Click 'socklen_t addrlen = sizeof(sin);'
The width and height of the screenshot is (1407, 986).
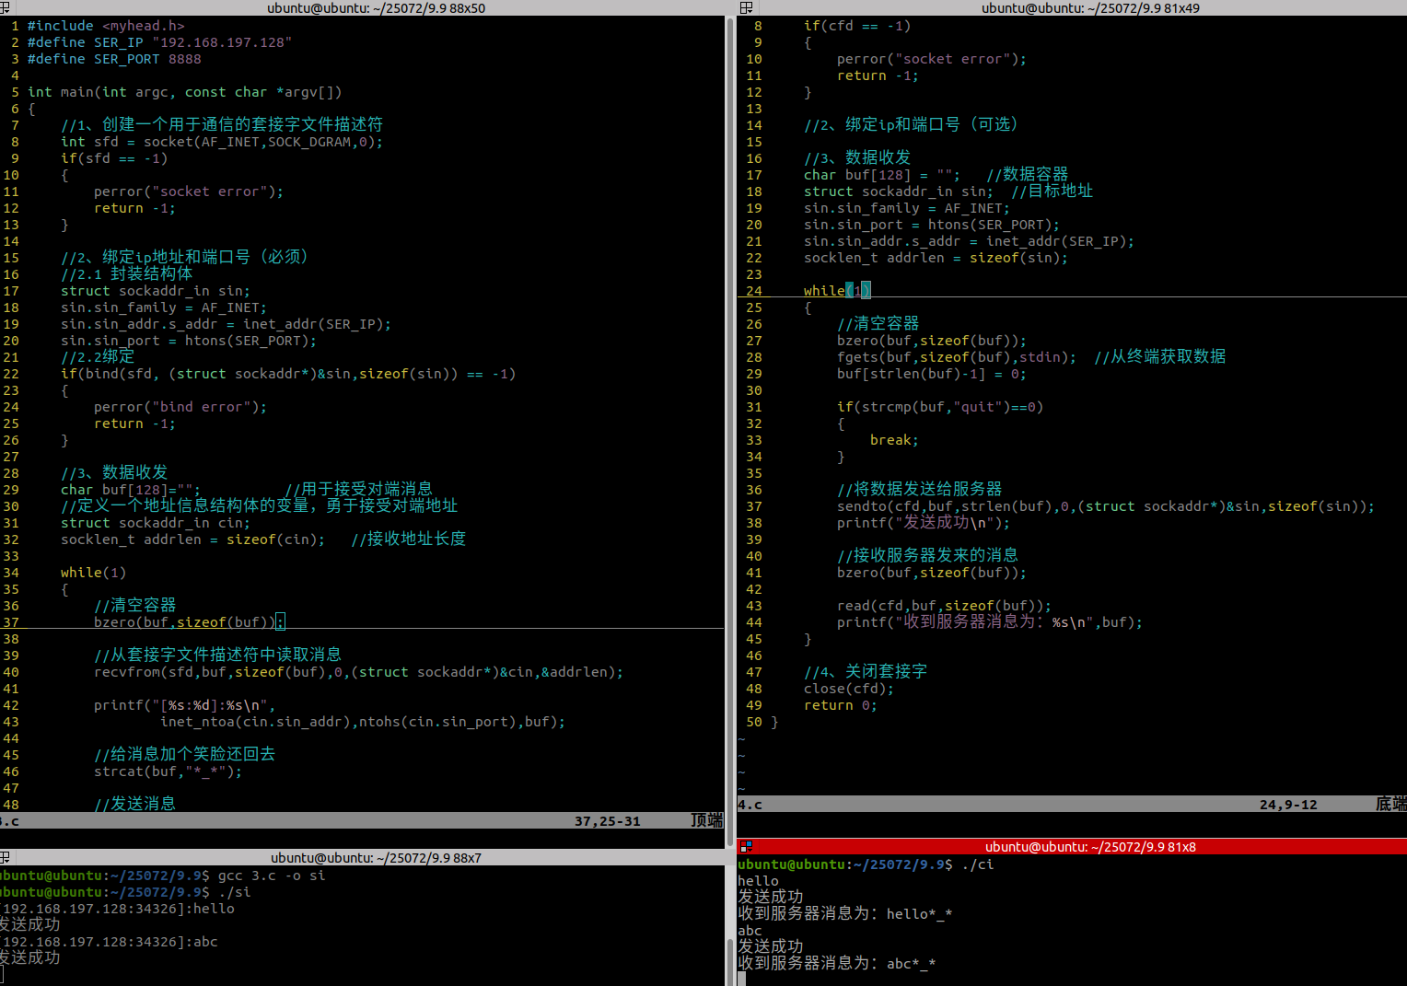coord(936,258)
